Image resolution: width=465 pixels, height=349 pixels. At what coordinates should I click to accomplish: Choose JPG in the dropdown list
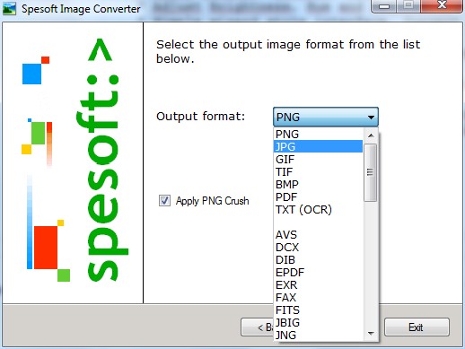coord(319,146)
